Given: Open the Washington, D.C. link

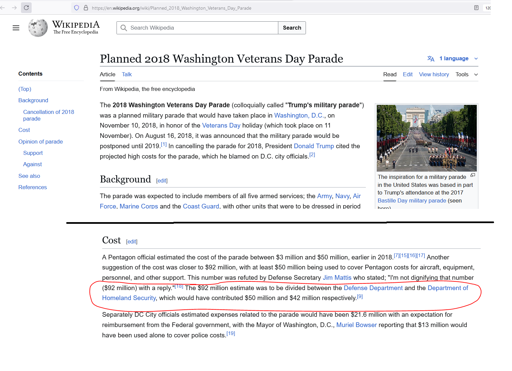Looking at the screenshot, I should click(x=299, y=116).
